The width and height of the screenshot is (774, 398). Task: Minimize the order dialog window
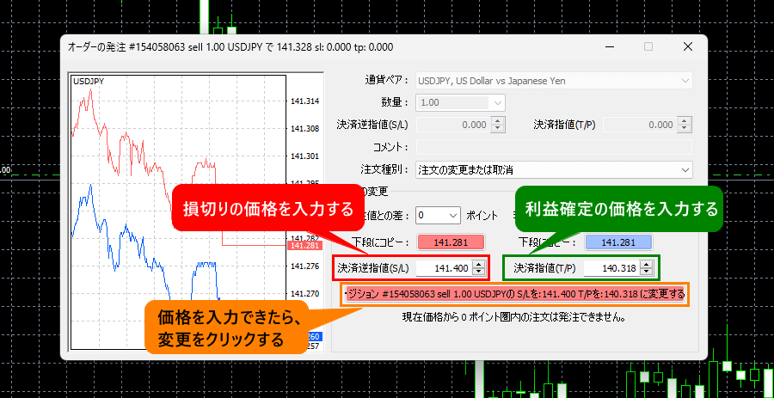click(x=610, y=47)
